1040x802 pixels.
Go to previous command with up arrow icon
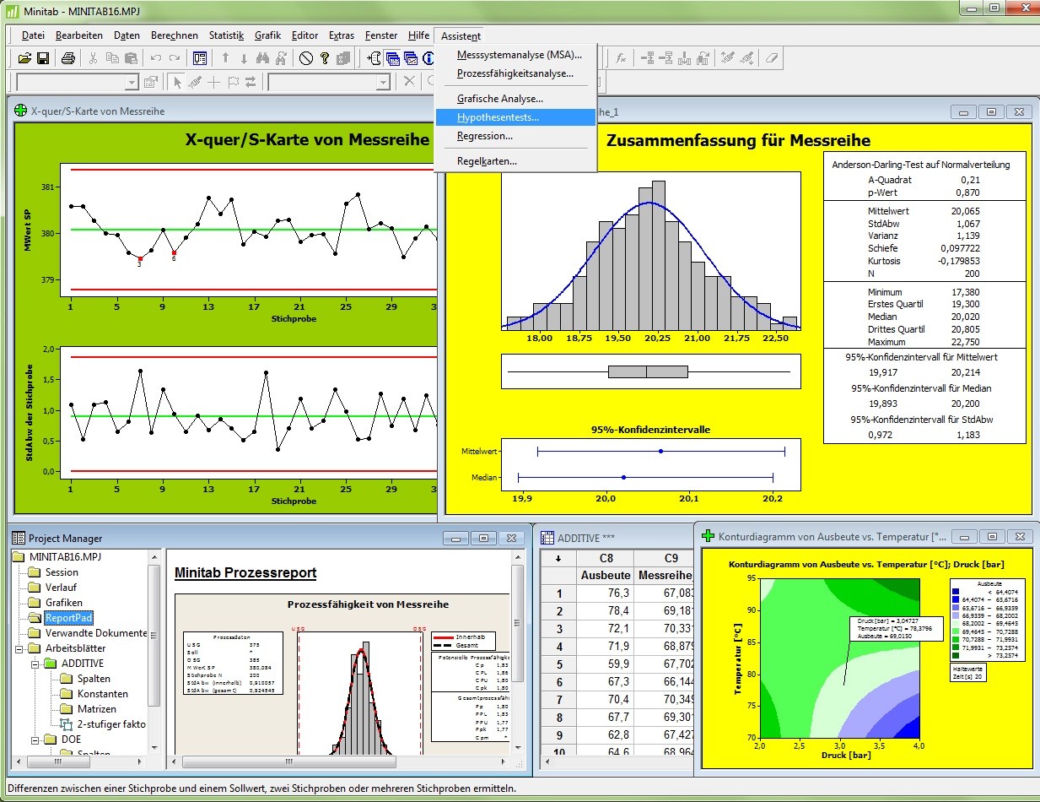tap(225, 58)
